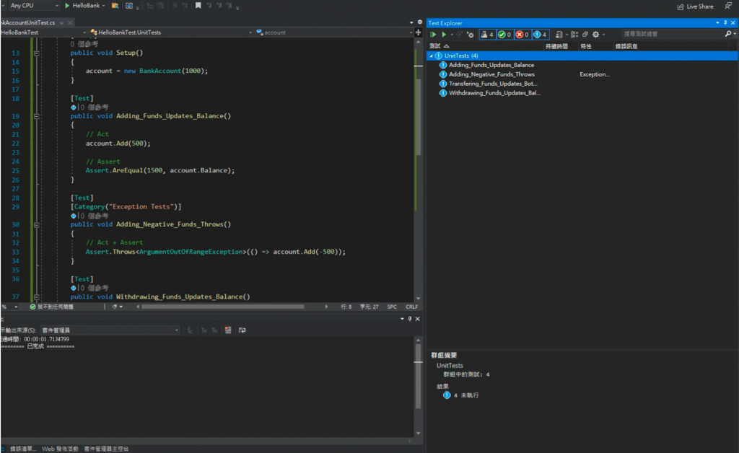Click the feedback icon beside Live Share

point(728,6)
